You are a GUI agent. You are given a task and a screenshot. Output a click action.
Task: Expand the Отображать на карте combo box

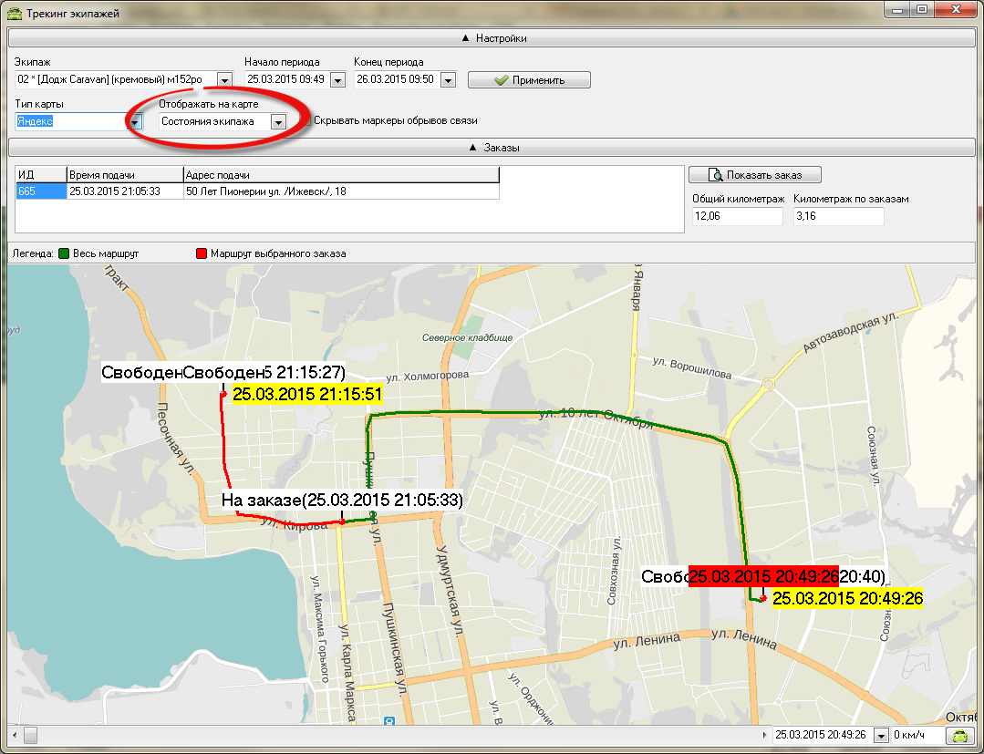[278, 121]
